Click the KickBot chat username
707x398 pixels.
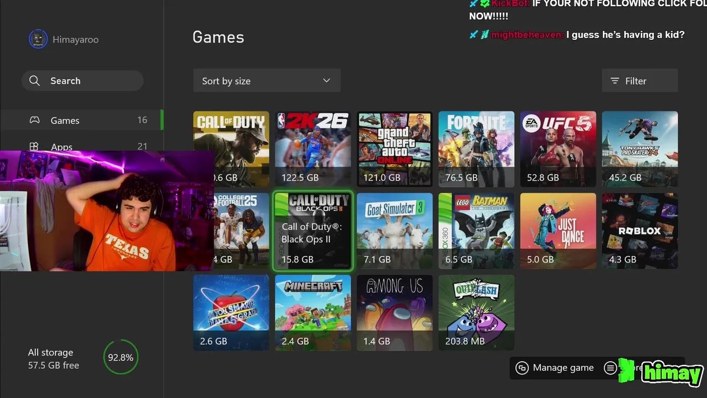click(510, 3)
